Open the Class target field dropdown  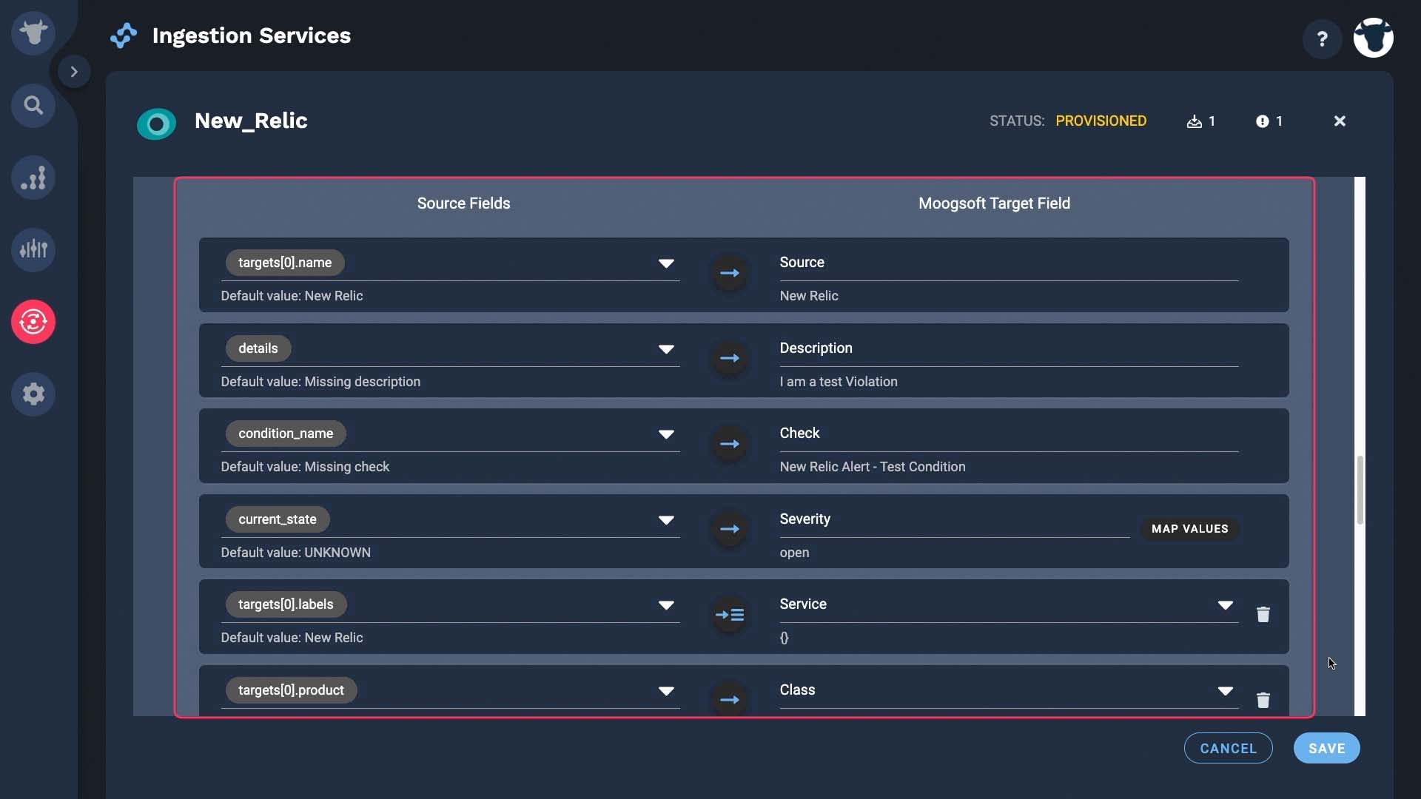pyautogui.click(x=1226, y=691)
